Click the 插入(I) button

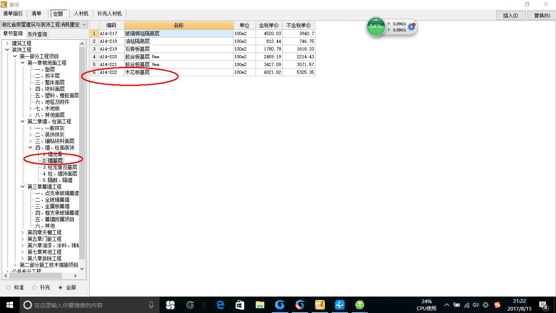coord(511,15)
